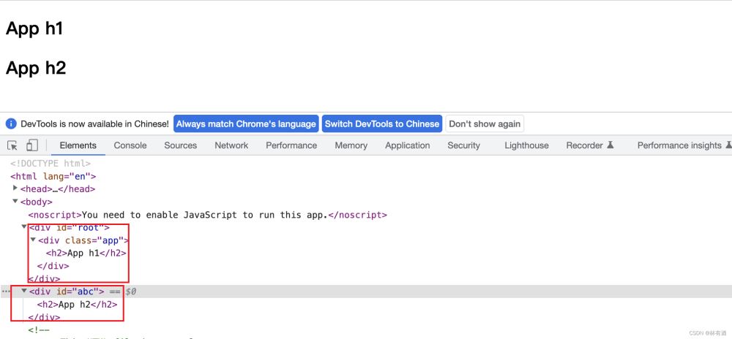Switch to the Console tab
This screenshot has width=732, height=339.
(130, 145)
